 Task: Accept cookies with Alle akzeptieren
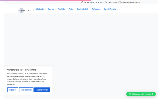pos(42,90)
